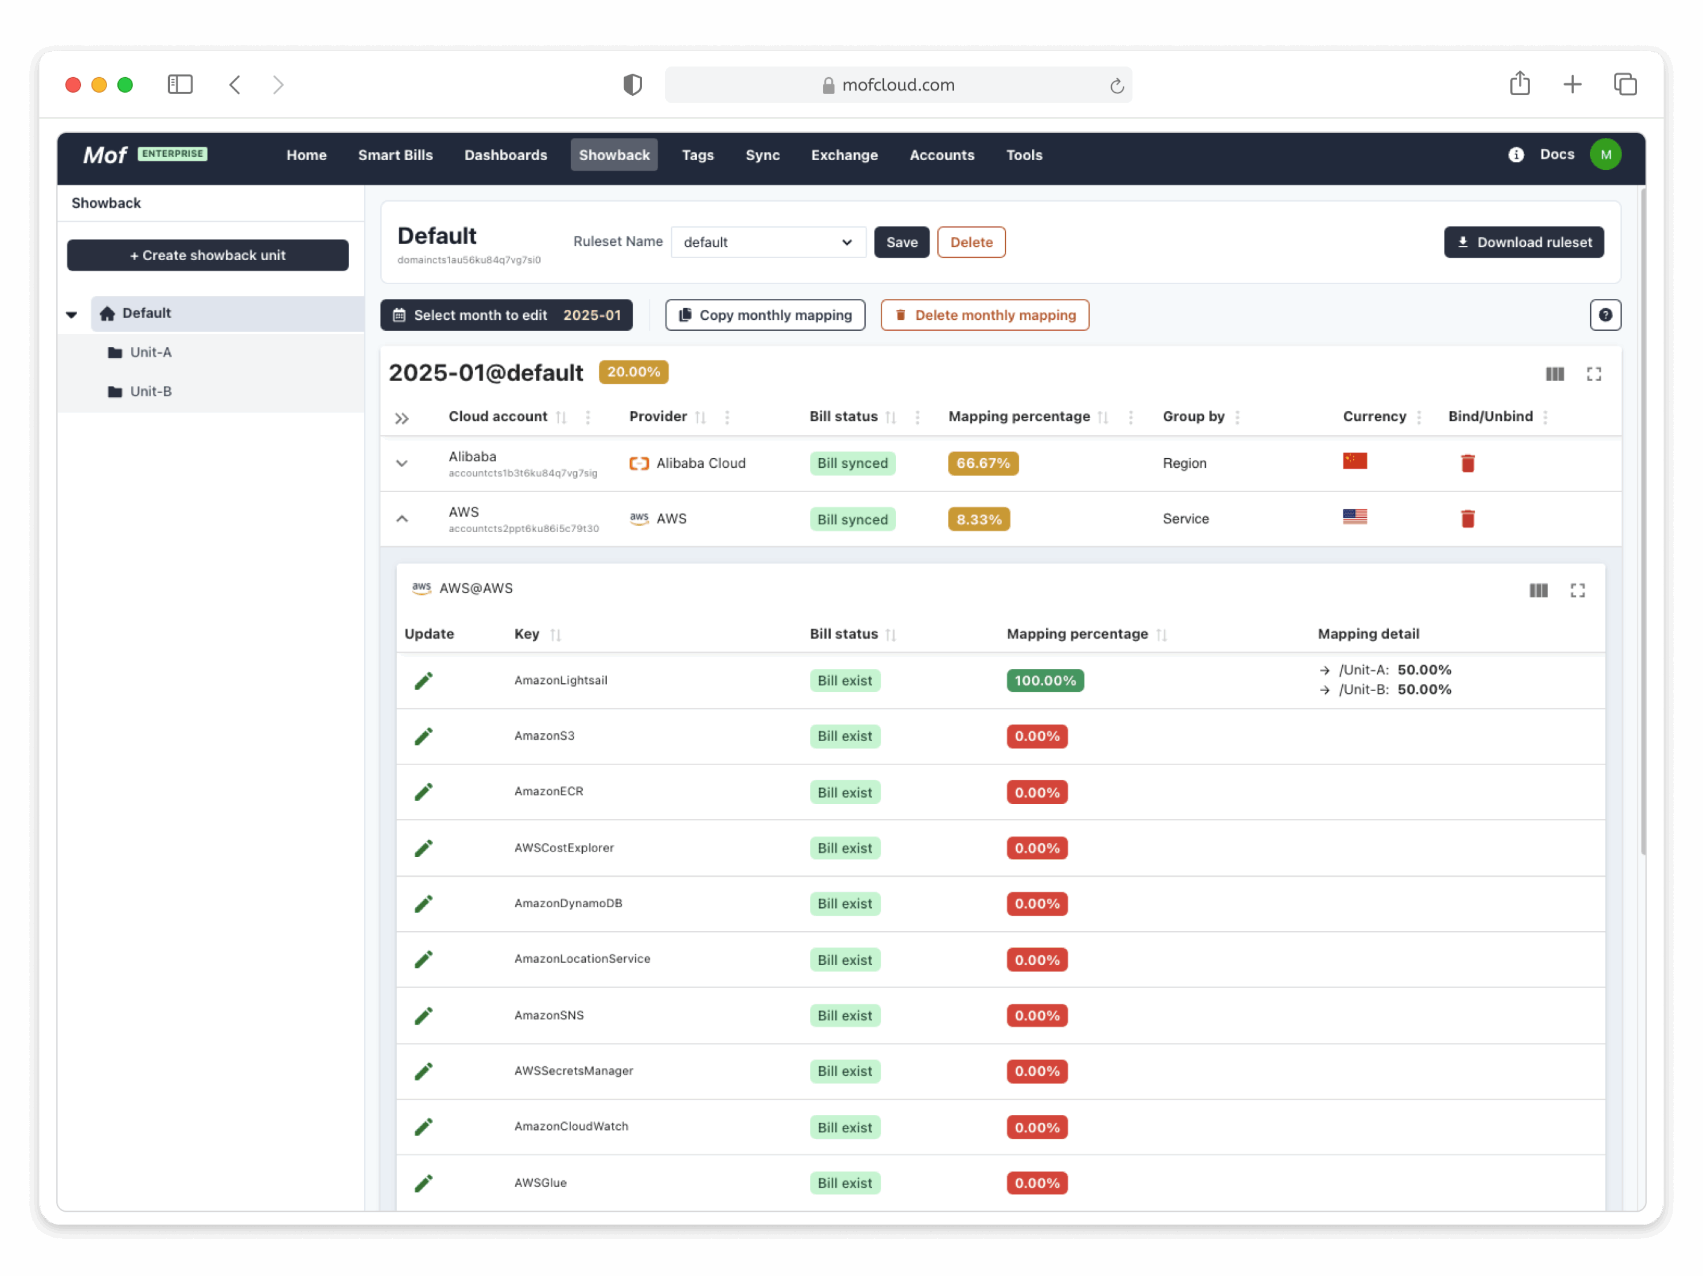Sort accounts by Mapping percentage
Viewport: 1703px width, 1276px height.
(x=1103, y=418)
